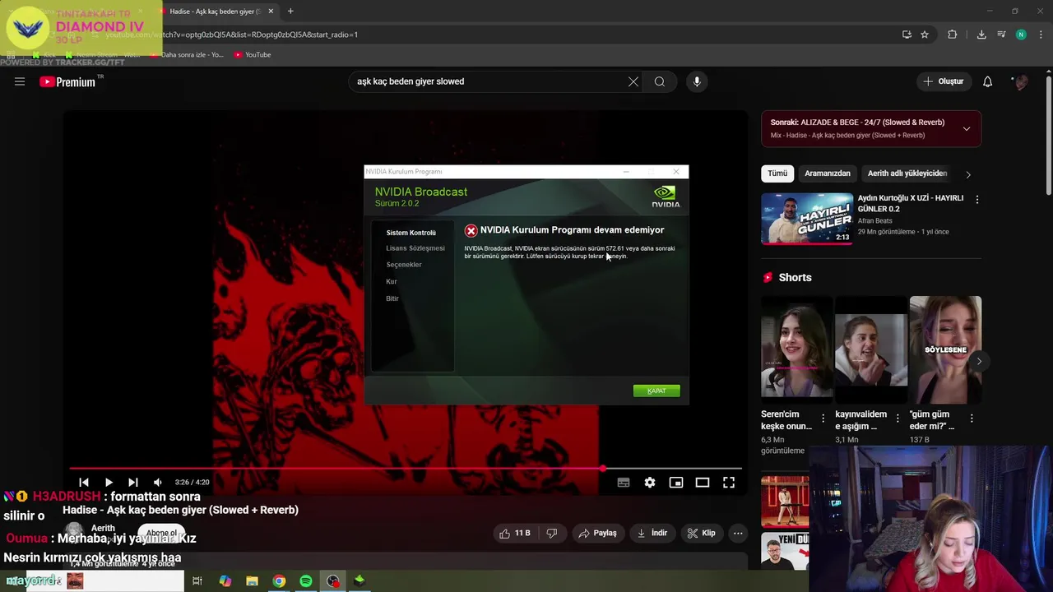Open Chrome media controls icon
Image resolution: width=1053 pixels, height=592 pixels.
click(1001, 35)
